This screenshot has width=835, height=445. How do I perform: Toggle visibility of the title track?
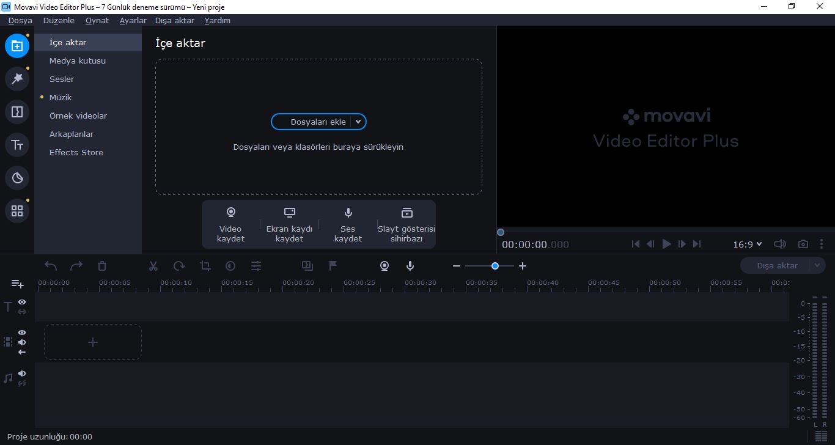tap(22, 302)
